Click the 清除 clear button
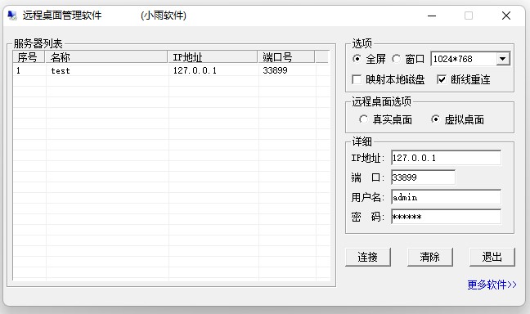Screen dimensions: 530x314 point(430,258)
